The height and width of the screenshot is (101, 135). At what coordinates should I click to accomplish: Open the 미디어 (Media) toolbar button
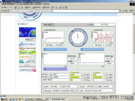pyautogui.click(x=46, y=8)
